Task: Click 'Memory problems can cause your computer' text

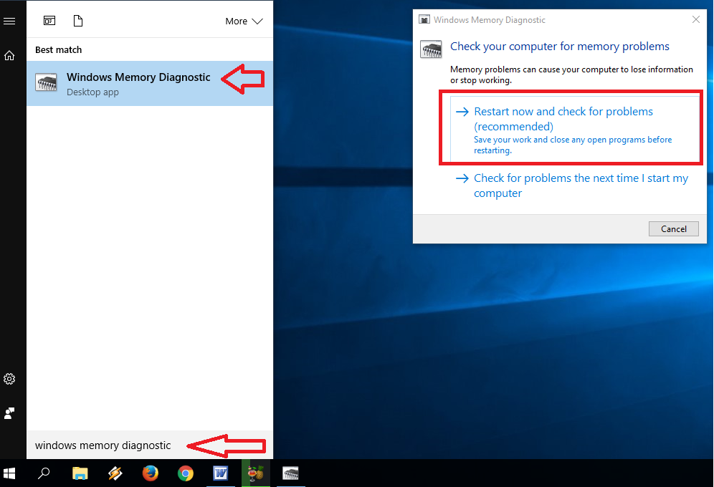Action: coord(571,74)
